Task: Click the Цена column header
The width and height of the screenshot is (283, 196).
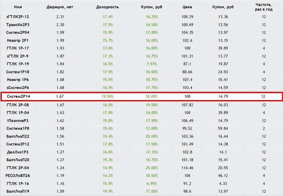Action: [187, 7]
